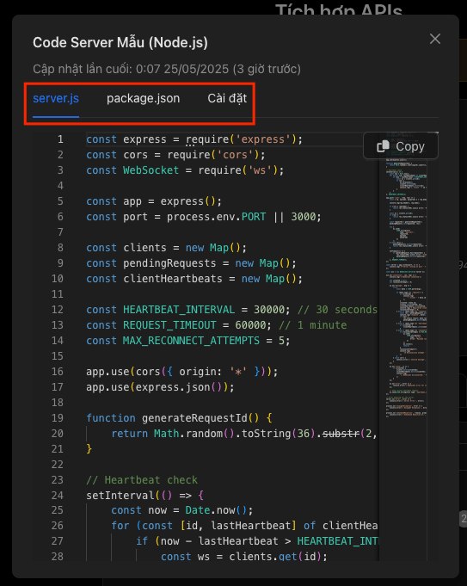The image size is (467, 586).
Task: Click line number 24 in gutter
Action: coord(57,495)
